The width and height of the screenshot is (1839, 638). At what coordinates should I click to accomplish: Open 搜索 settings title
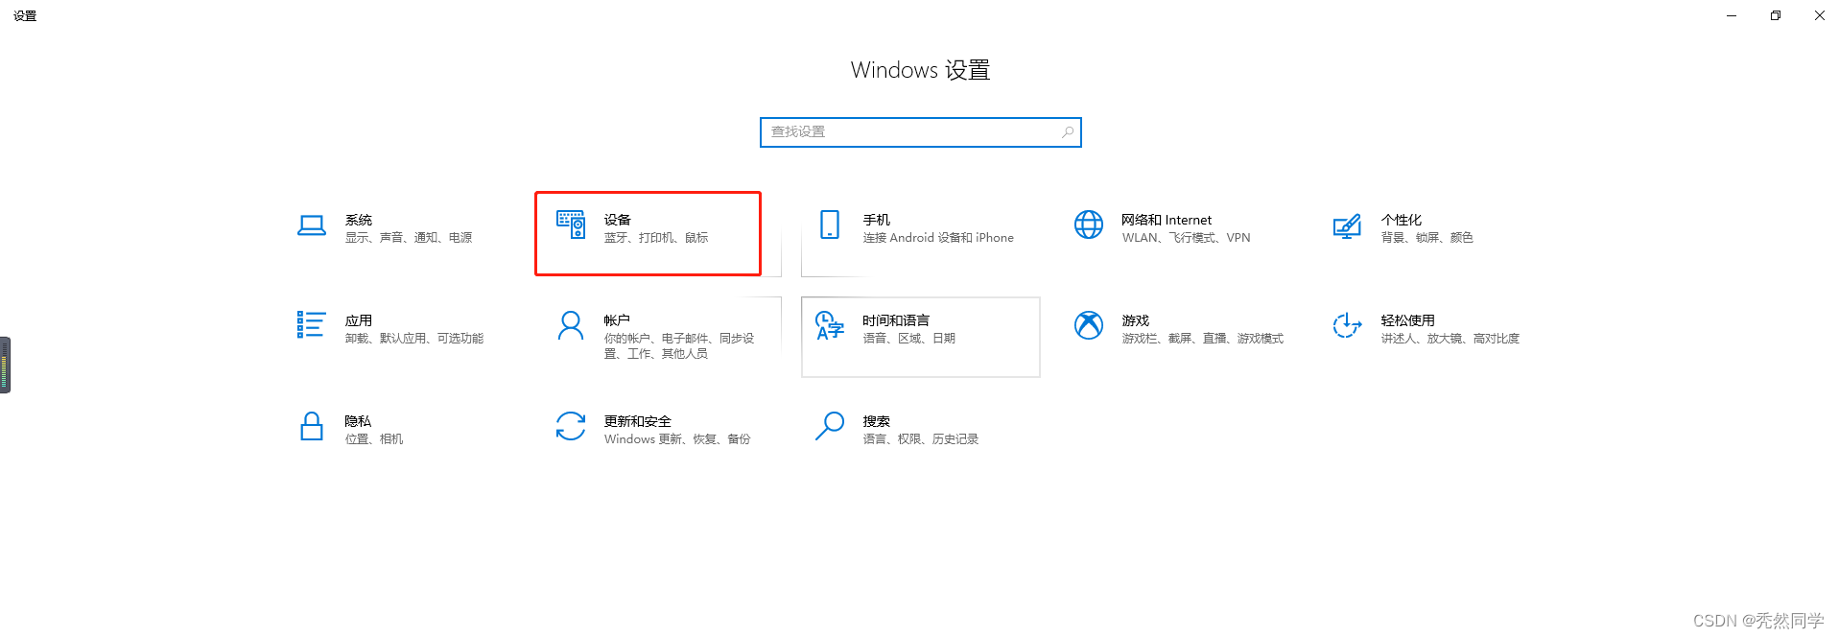[x=877, y=421]
